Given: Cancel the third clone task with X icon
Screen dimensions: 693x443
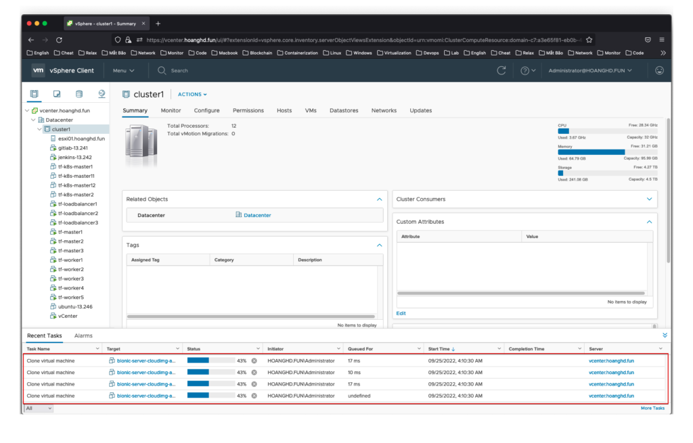Looking at the screenshot, I should pos(254,384).
